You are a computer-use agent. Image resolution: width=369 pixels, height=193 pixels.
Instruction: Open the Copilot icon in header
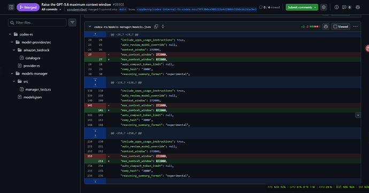coord(358,7)
